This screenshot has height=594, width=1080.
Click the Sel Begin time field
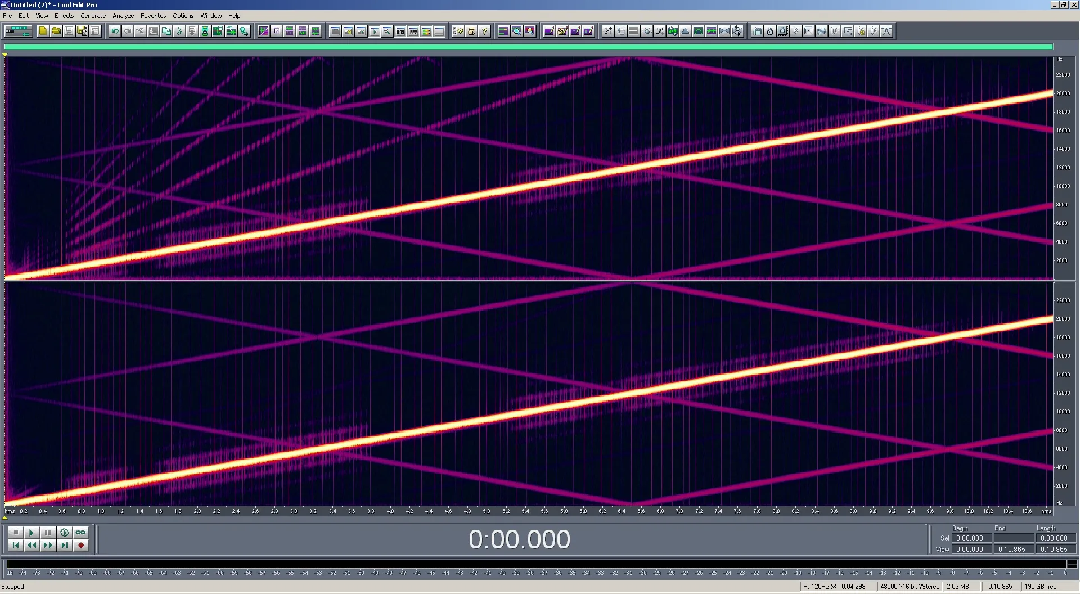click(x=971, y=538)
